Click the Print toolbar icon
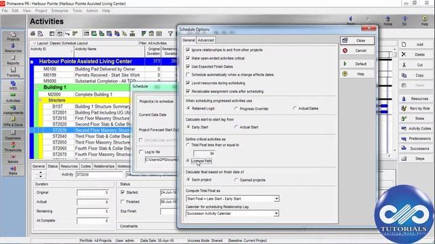The width and height of the screenshot is (435, 244). coord(33,34)
